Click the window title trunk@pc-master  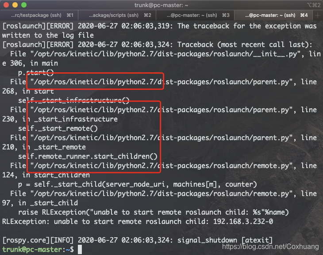pos(161,5)
